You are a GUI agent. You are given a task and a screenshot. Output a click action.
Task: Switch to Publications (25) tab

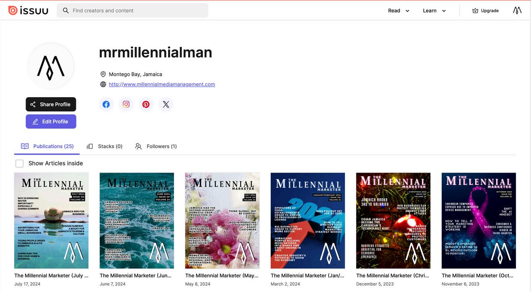click(x=47, y=146)
